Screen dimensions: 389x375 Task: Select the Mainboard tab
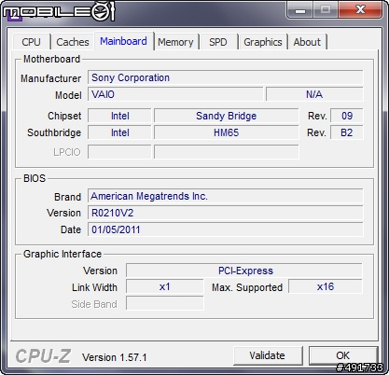click(124, 41)
